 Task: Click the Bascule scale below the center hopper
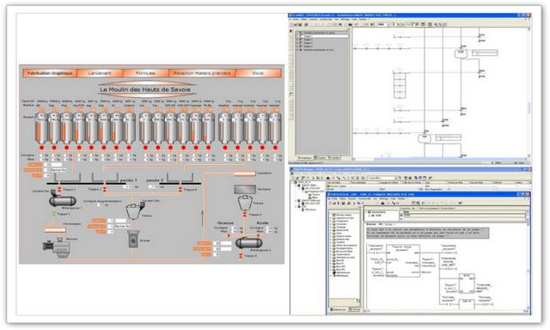click(133, 239)
